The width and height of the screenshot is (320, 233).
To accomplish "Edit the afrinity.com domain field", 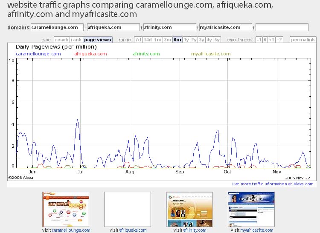I will click(x=169, y=28).
